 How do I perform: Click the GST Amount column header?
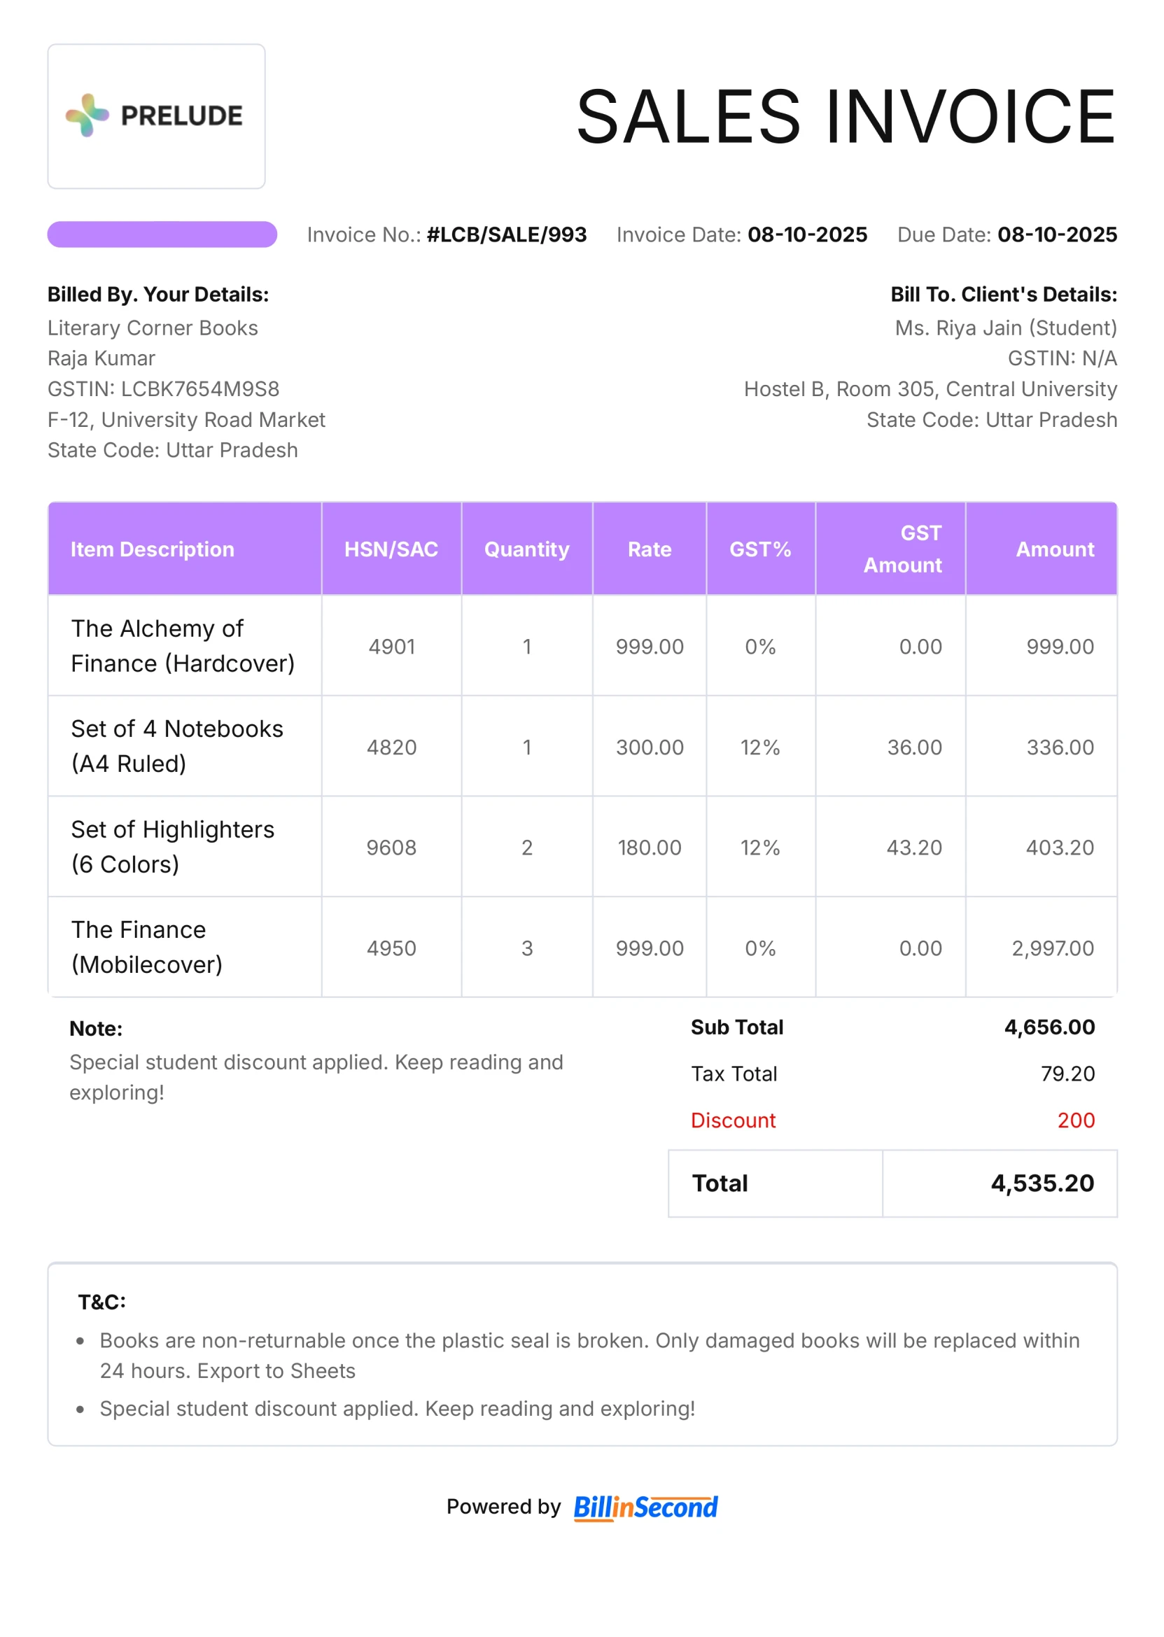(x=902, y=549)
